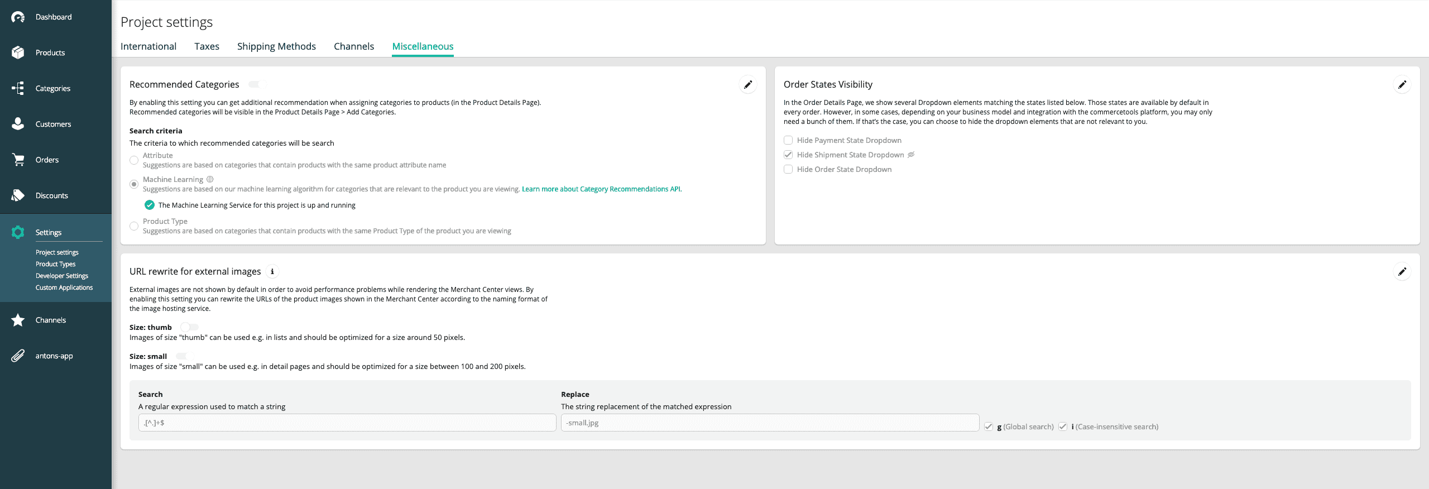Open Learn more about Category Recommendations API
This screenshot has width=1429, height=489.
pos(601,189)
